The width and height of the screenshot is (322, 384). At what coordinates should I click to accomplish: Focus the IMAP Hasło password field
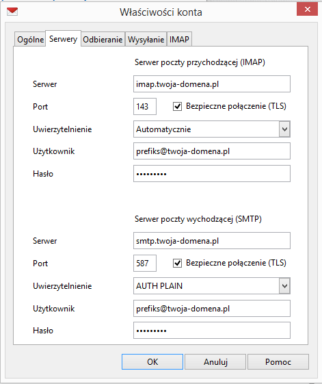pyautogui.click(x=212, y=174)
